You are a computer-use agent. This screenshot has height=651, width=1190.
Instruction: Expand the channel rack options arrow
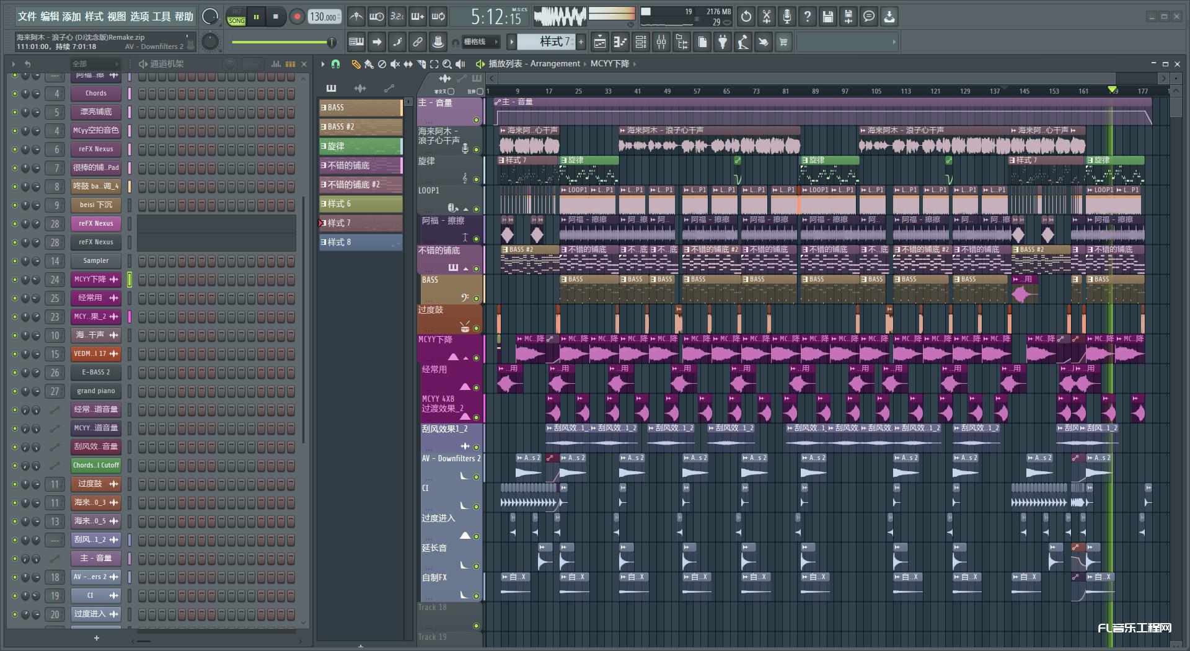[14, 64]
